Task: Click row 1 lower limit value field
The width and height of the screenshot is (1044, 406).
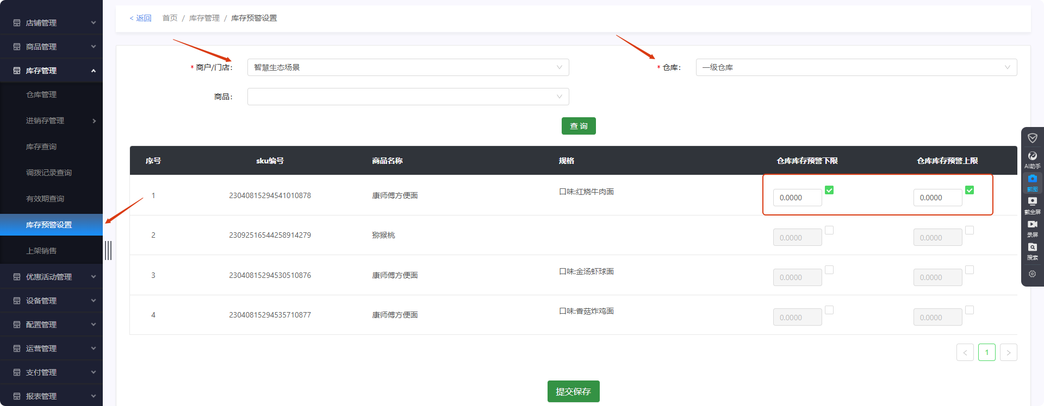Action: [x=797, y=198]
